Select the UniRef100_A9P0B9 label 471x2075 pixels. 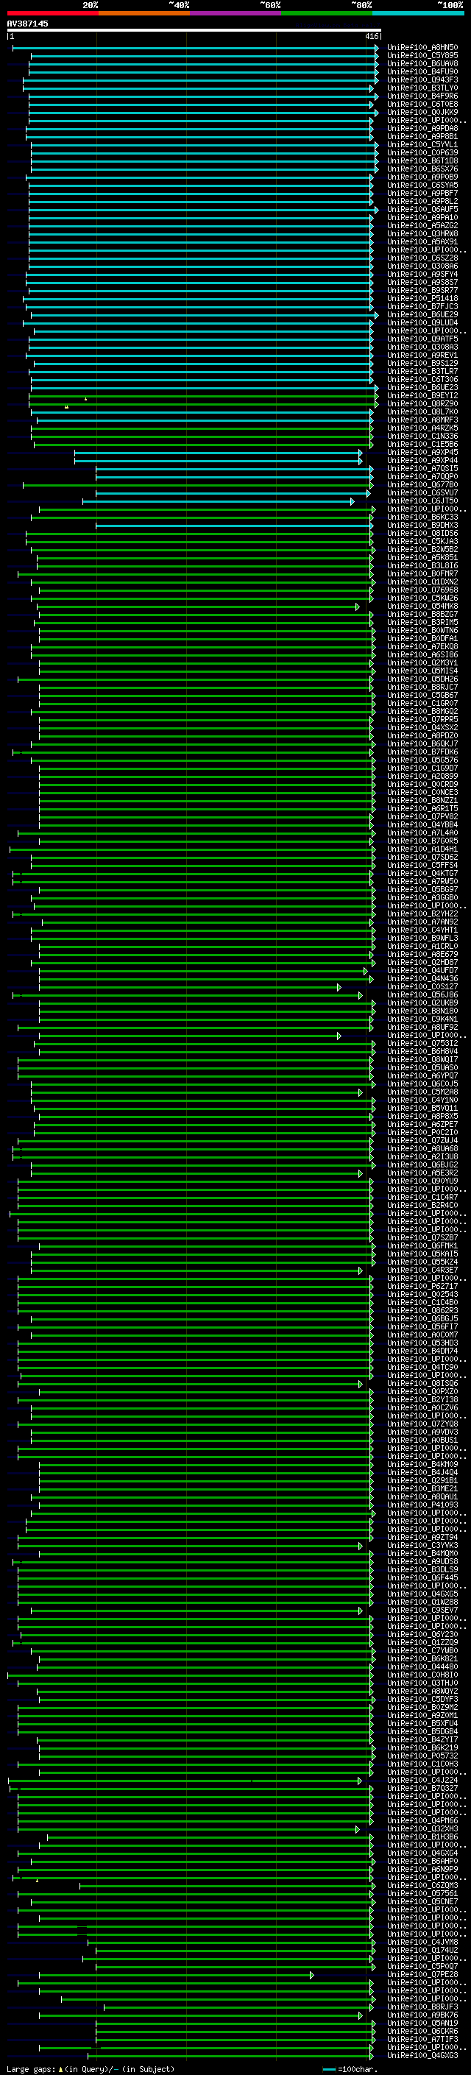point(422,177)
